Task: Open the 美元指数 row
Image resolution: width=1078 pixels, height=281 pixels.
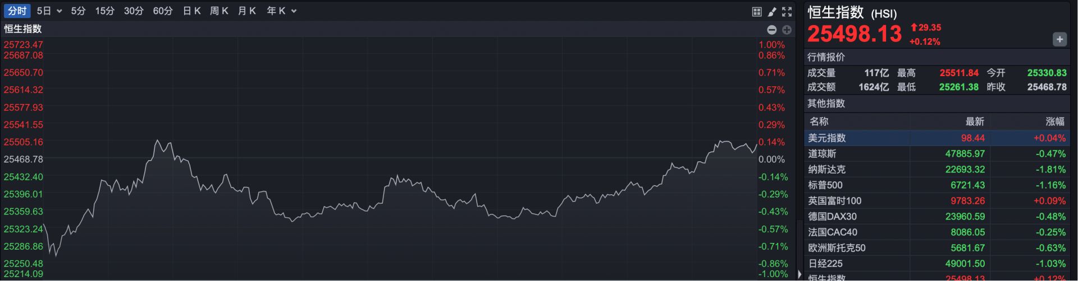Action: point(937,138)
